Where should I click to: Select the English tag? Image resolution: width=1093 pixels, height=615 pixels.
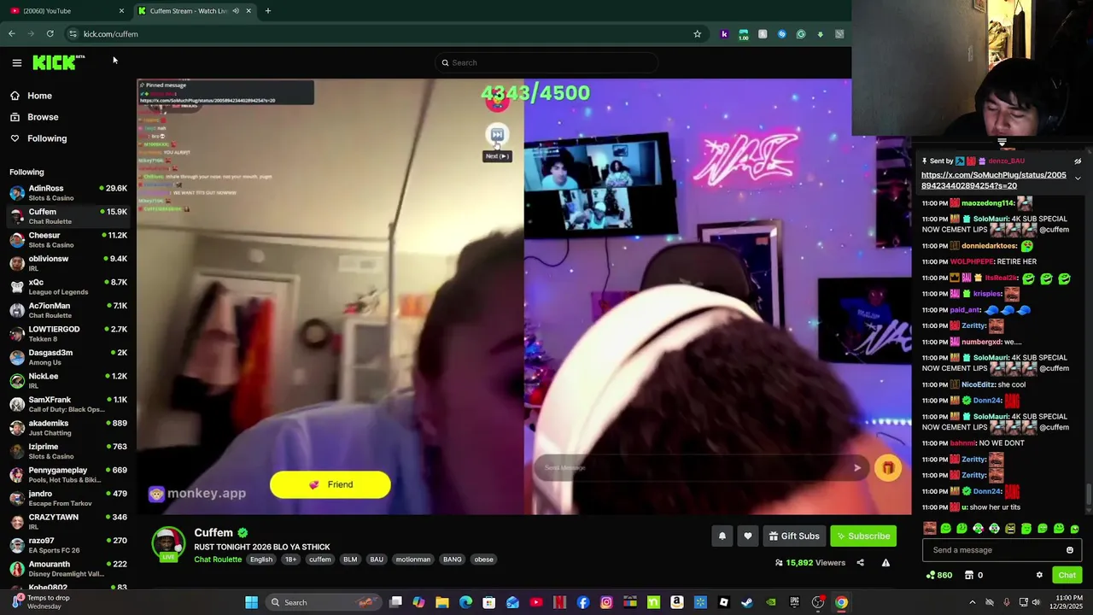pyautogui.click(x=261, y=559)
